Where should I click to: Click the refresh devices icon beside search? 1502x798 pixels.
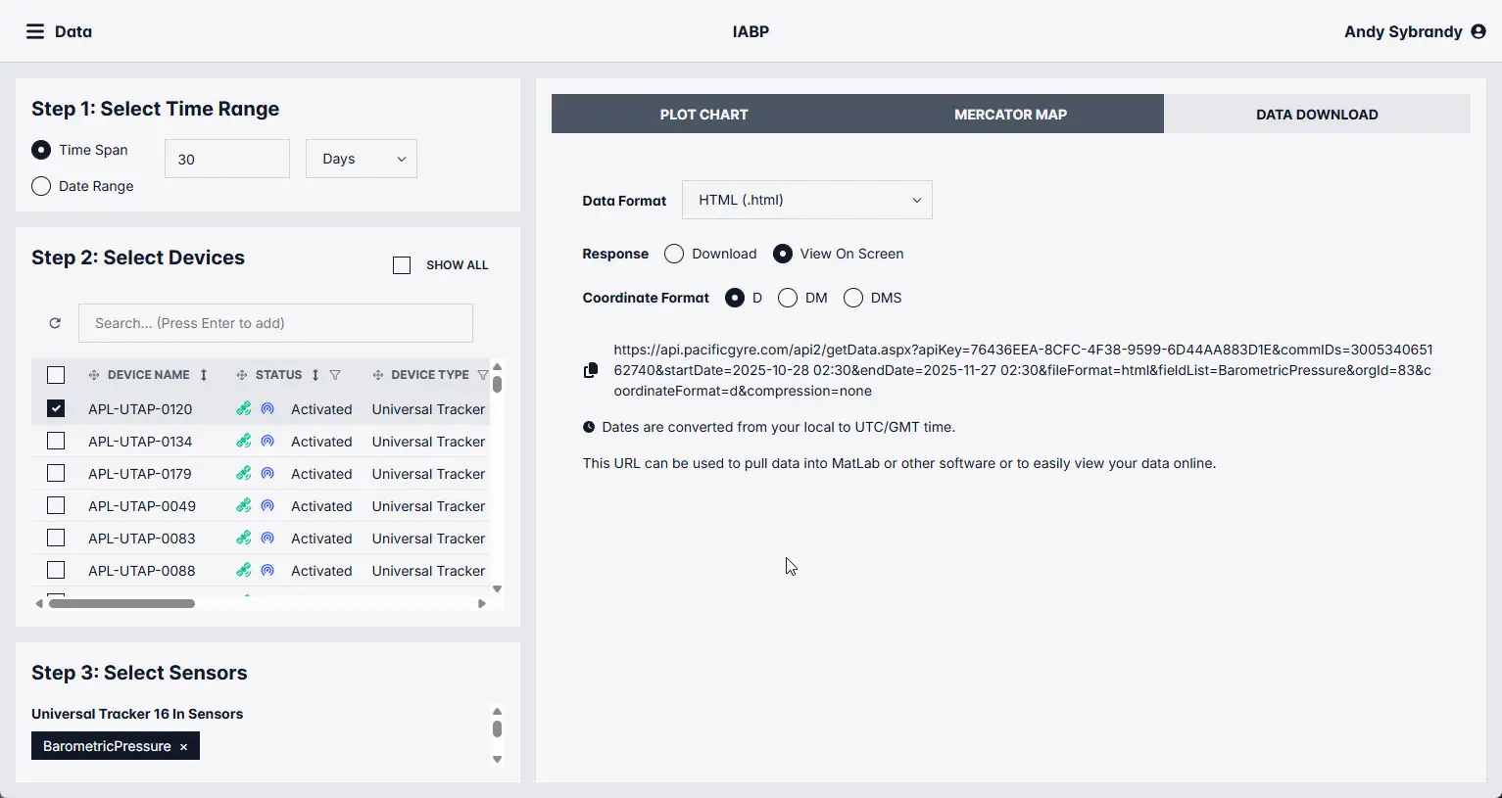(55, 323)
